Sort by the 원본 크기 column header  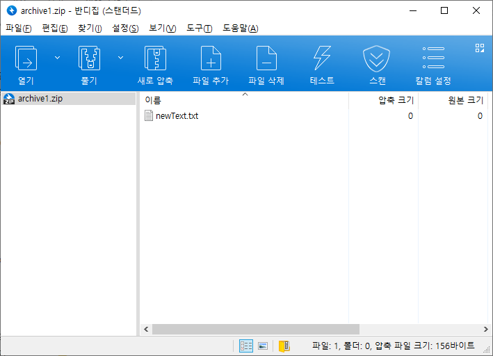[453, 100]
